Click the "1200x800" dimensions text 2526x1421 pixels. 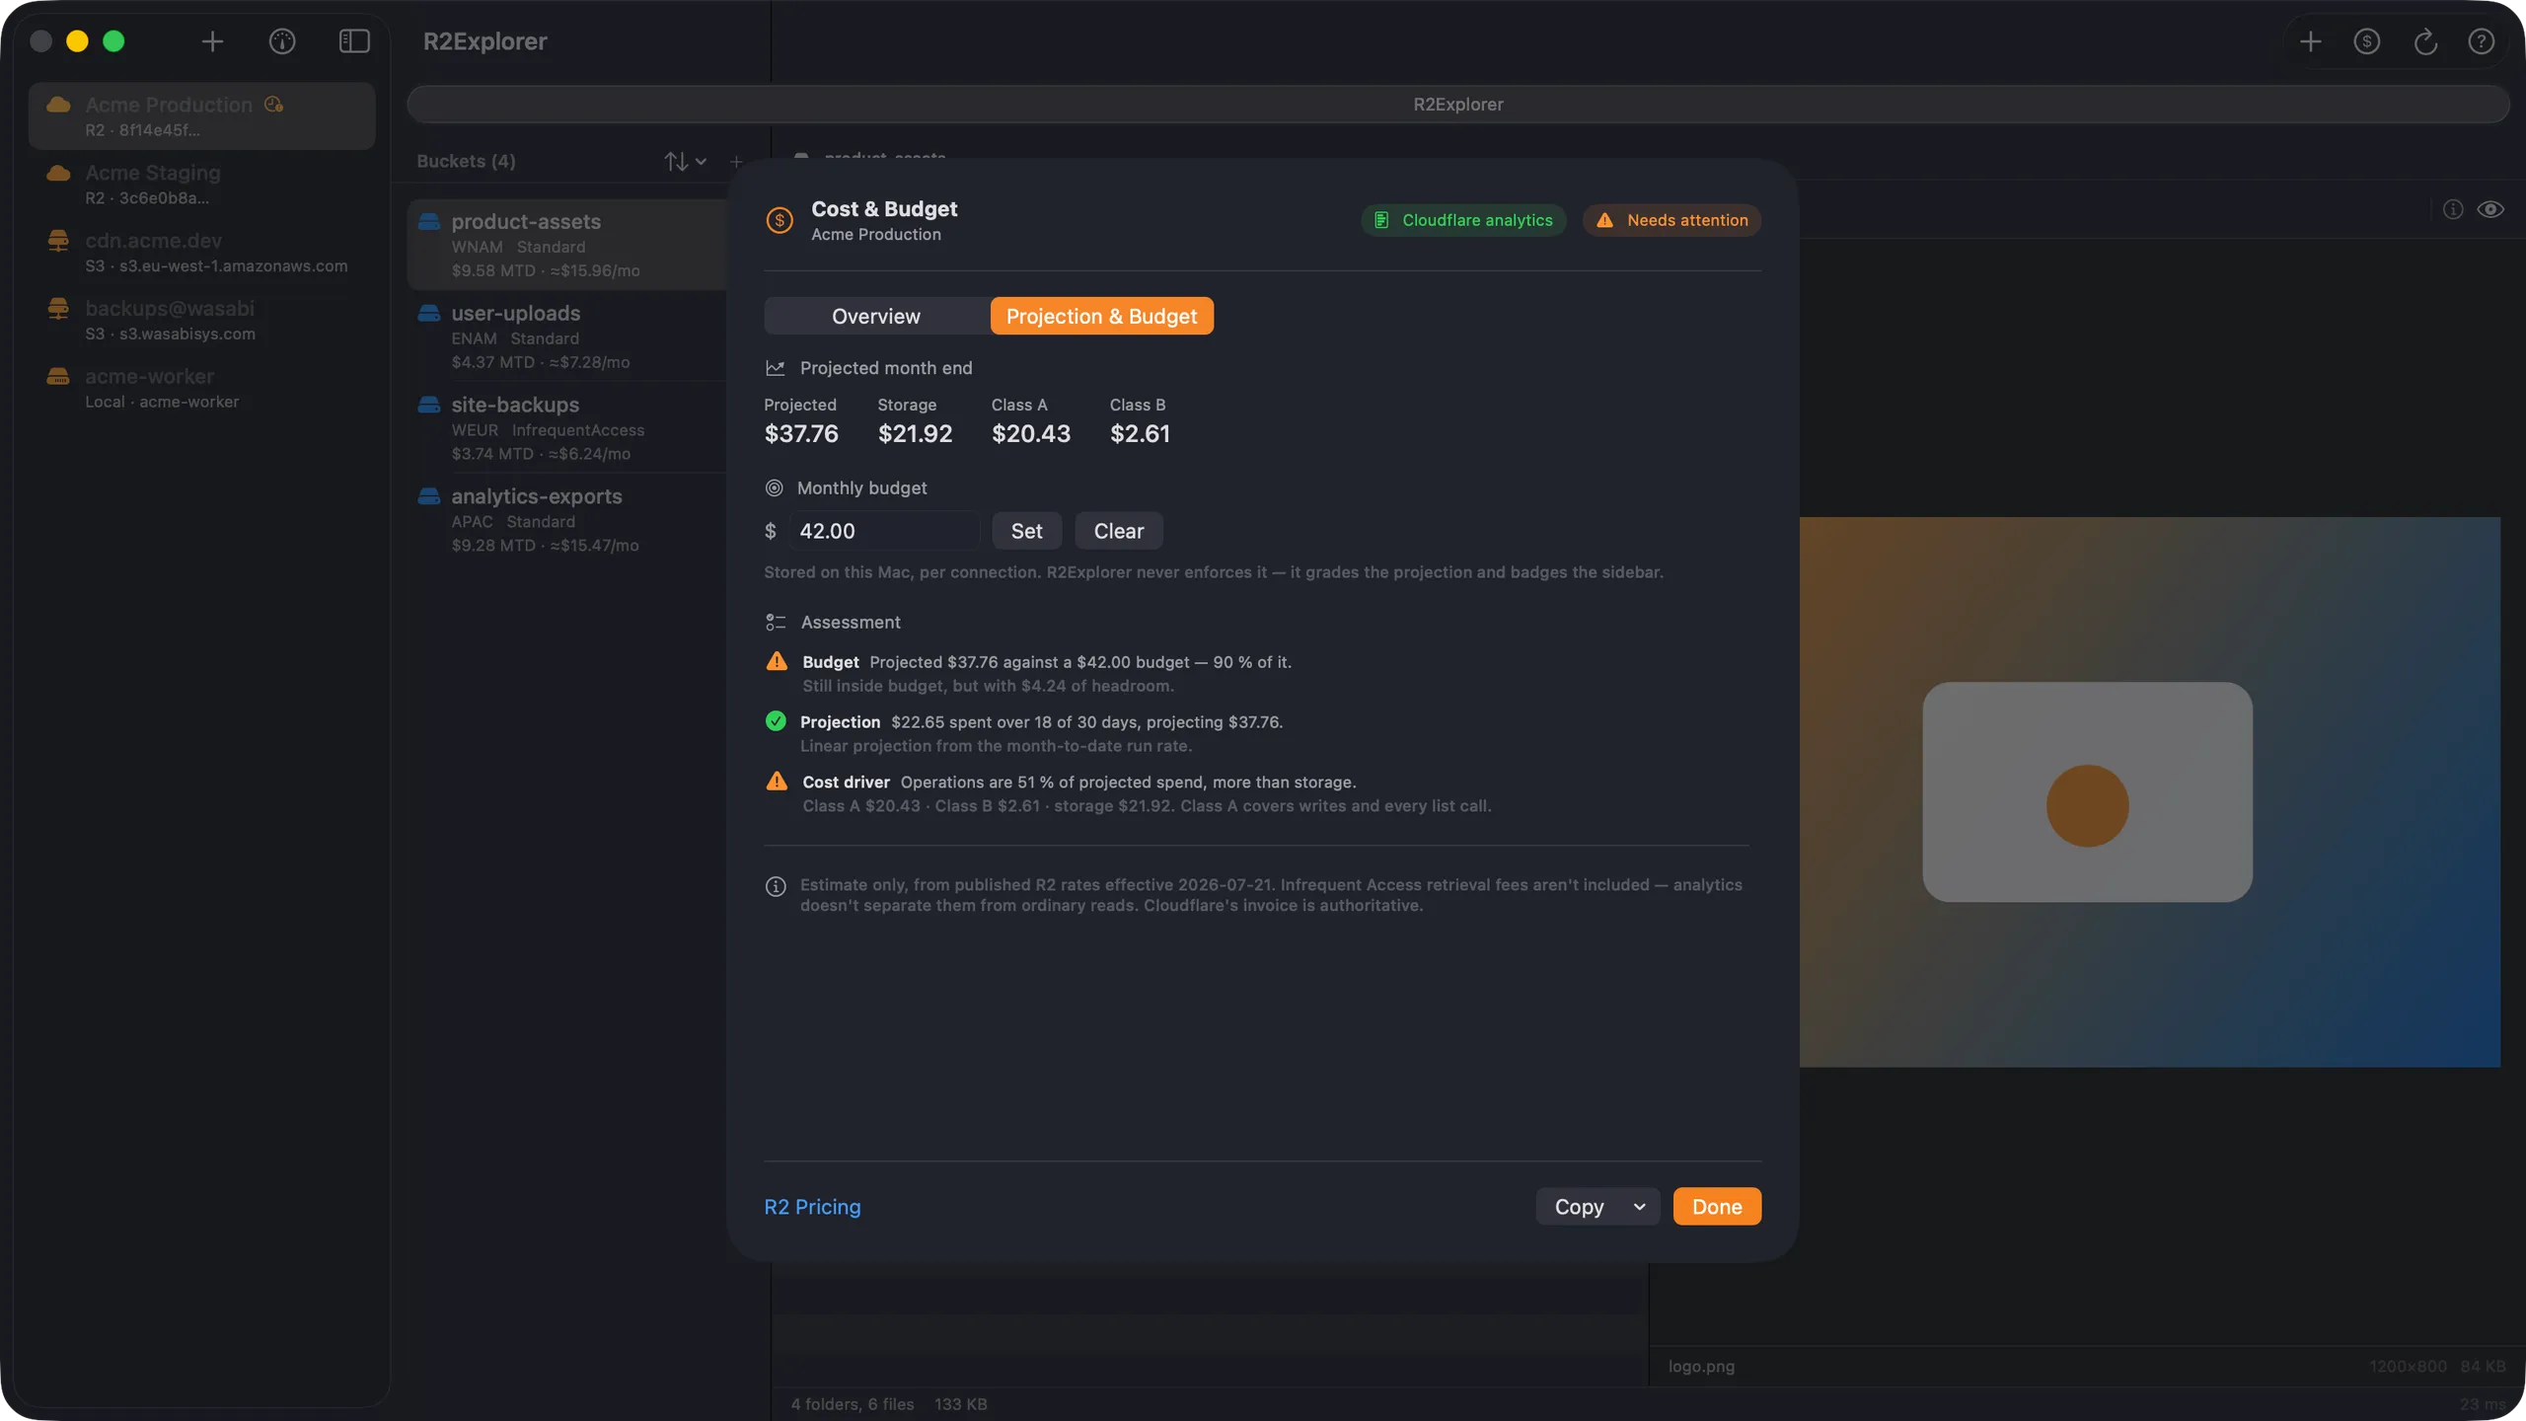[2408, 1367]
